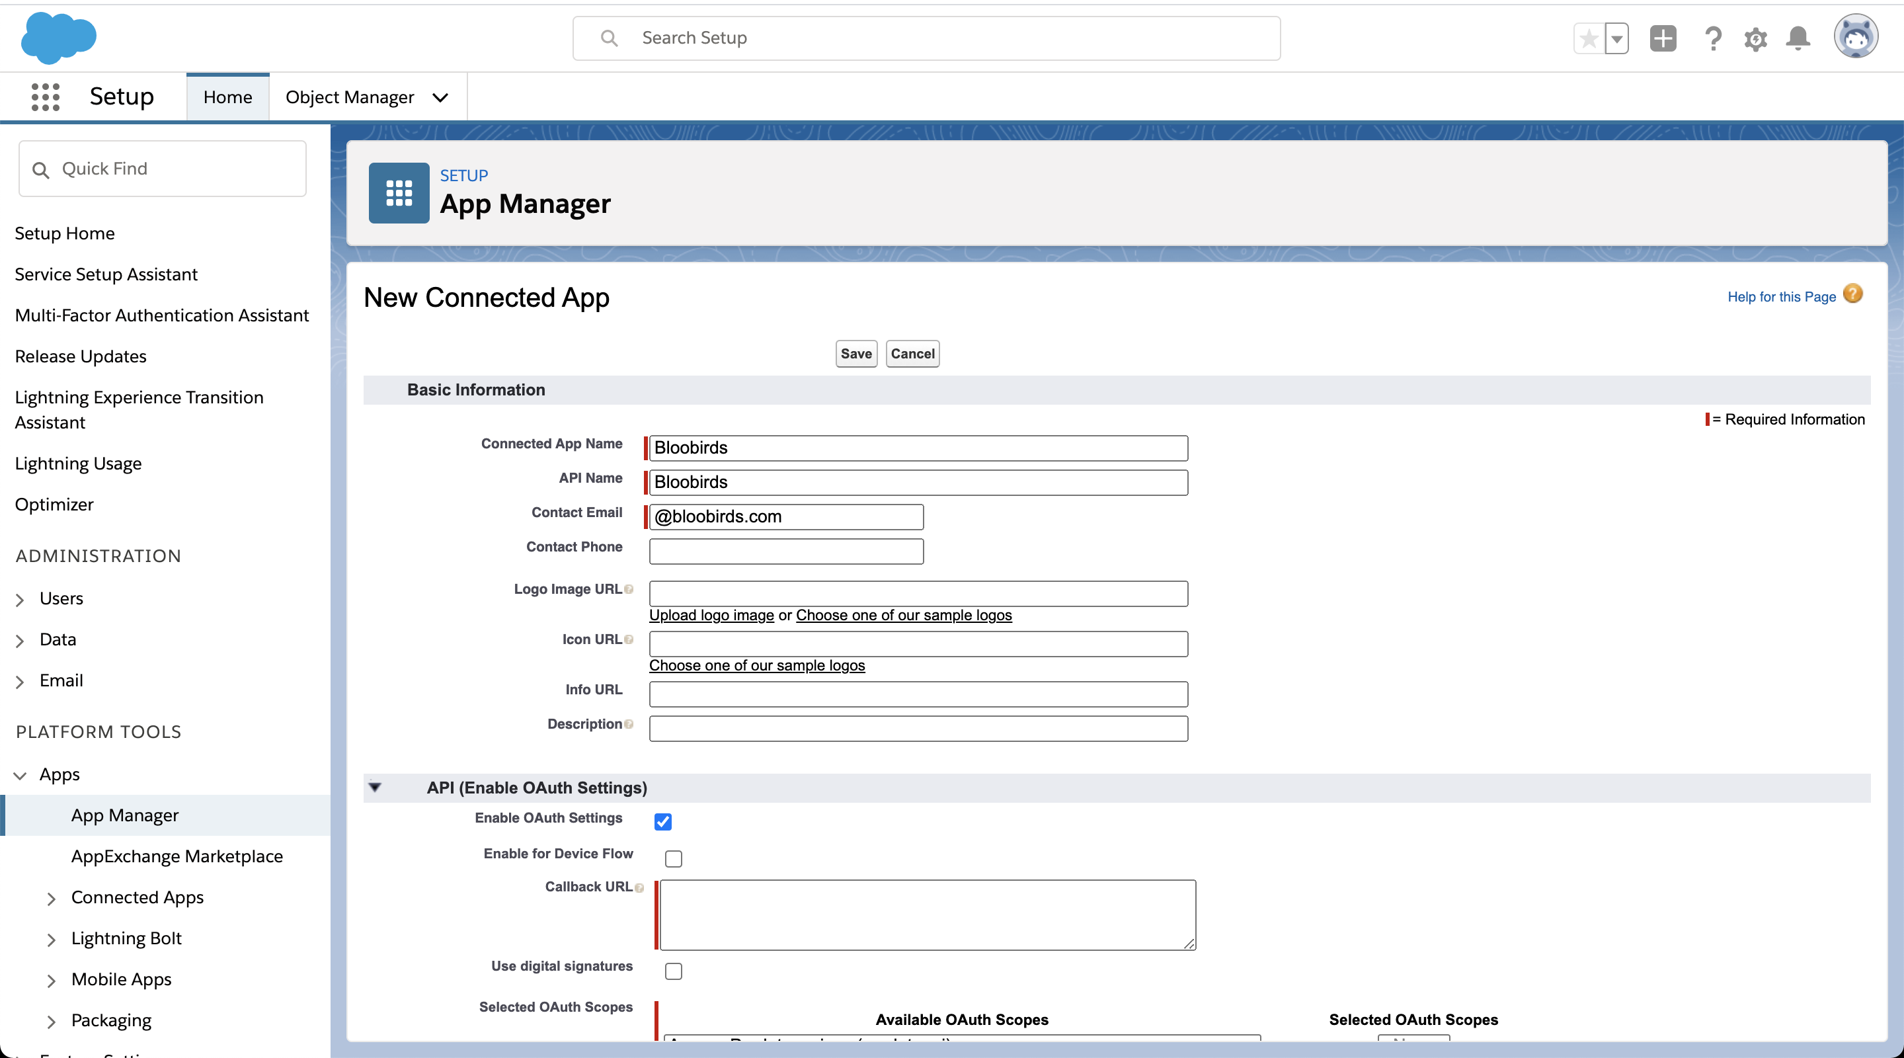Open Setup Home in sidebar
Image resolution: width=1904 pixels, height=1058 pixels.
click(65, 233)
